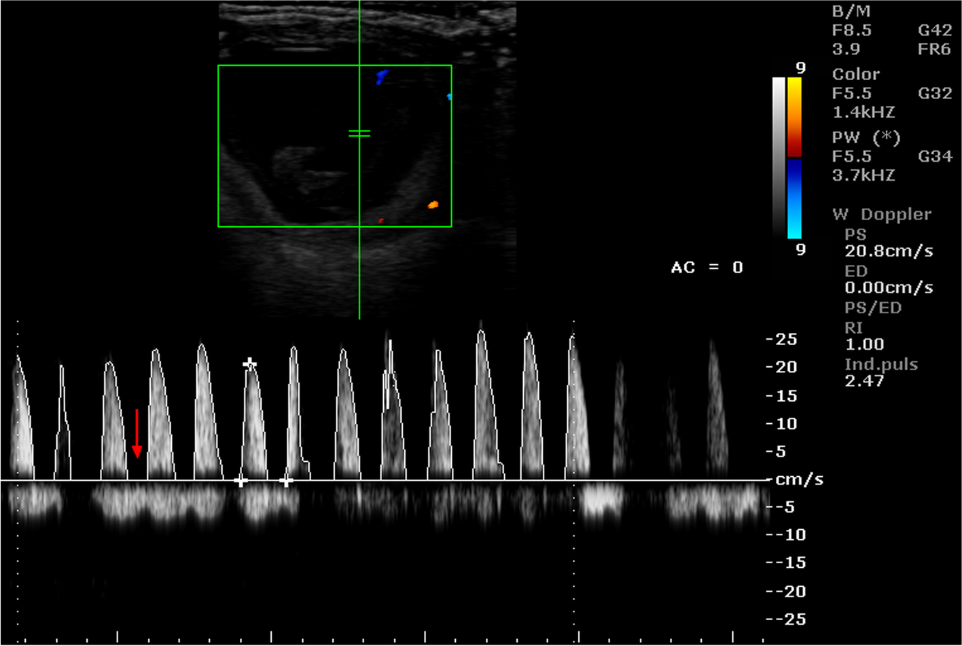This screenshot has height=646, width=962.
Task: Click the AC = 0 angle correction readout
Action: click(707, 268)
